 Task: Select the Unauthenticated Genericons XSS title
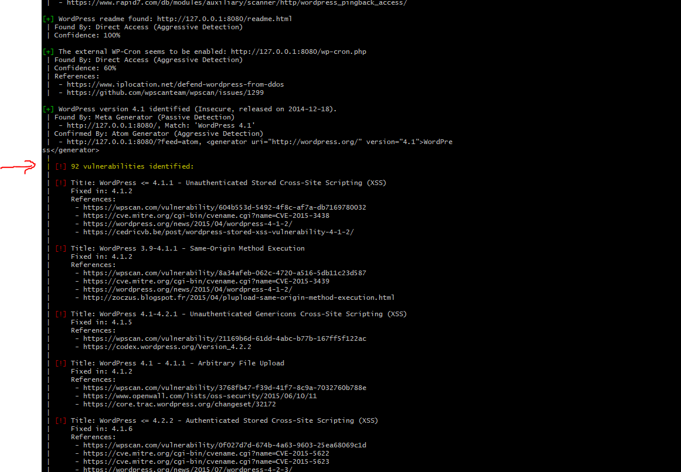(239, 314)
